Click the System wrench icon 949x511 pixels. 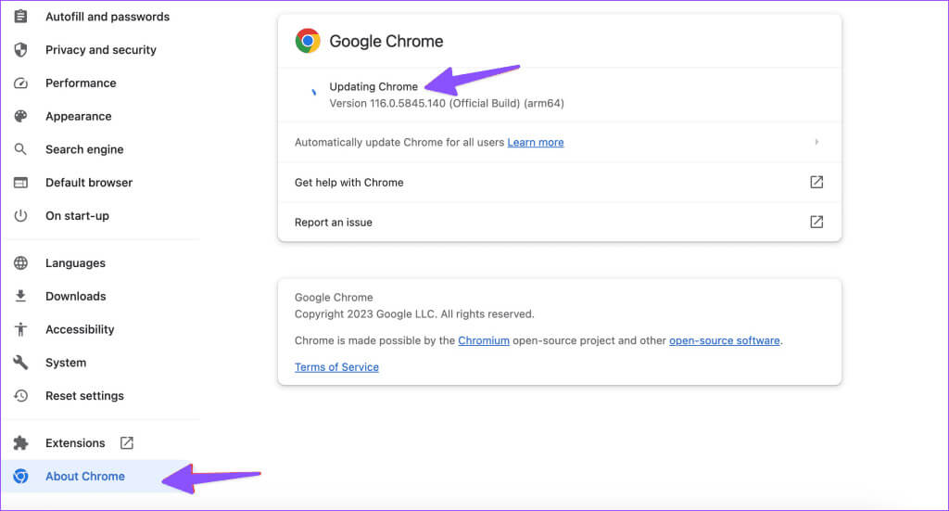click(x=20, y=362)
